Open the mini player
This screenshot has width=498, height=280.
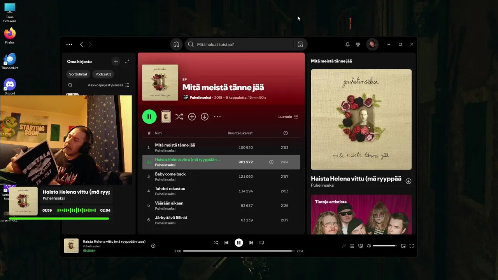403,246
